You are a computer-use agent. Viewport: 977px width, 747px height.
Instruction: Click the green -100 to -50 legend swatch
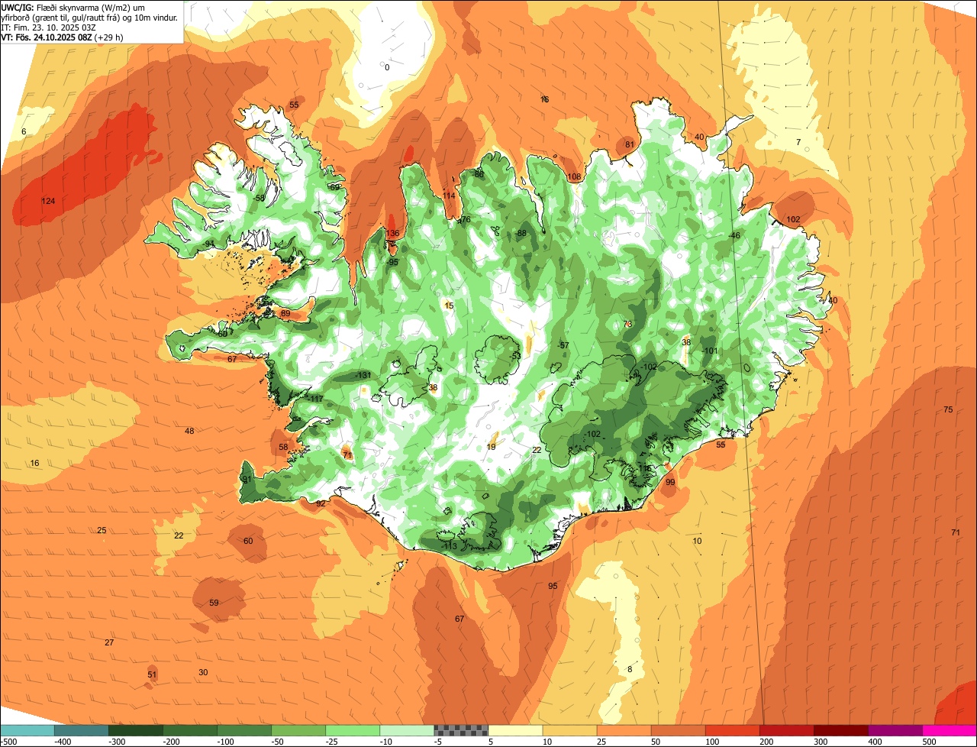[x=243, y=730]
